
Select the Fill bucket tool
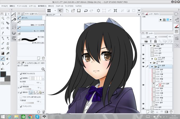tap(3, 59)
